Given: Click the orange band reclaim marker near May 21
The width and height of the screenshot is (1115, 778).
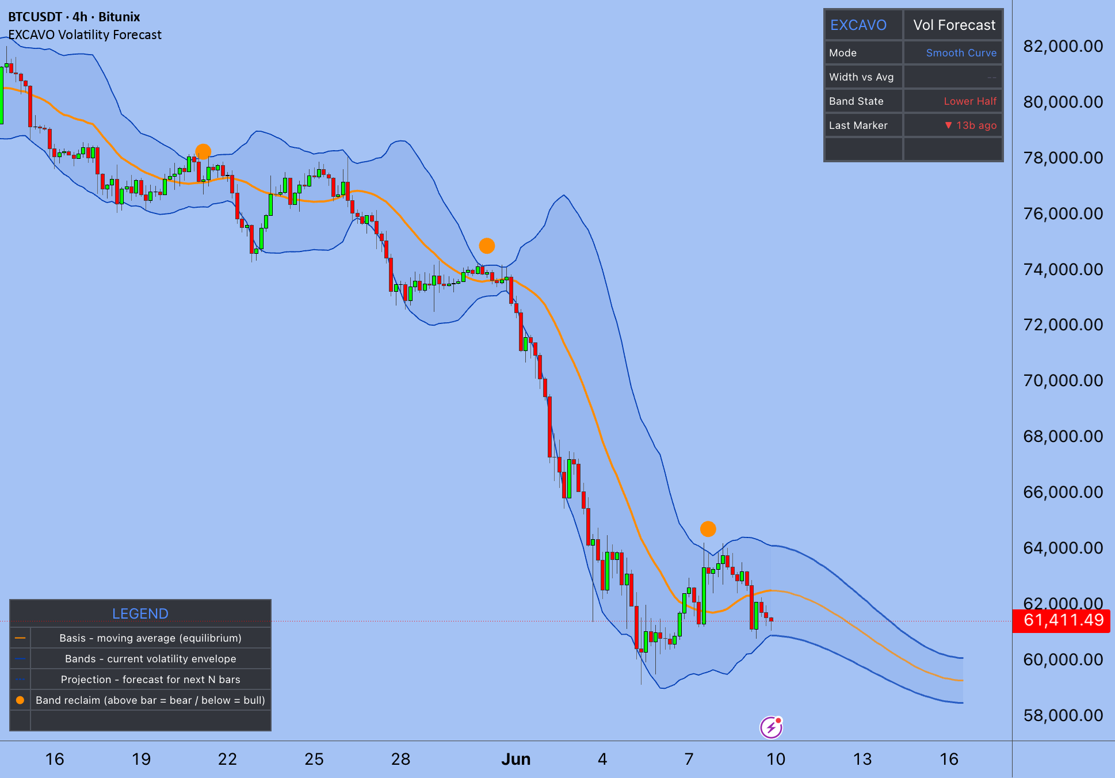Looking at the screenshot, I should pos(203,152).
